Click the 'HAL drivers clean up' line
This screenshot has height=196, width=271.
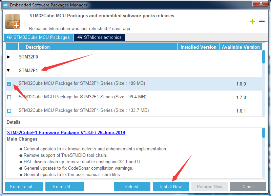coord(82,162)
